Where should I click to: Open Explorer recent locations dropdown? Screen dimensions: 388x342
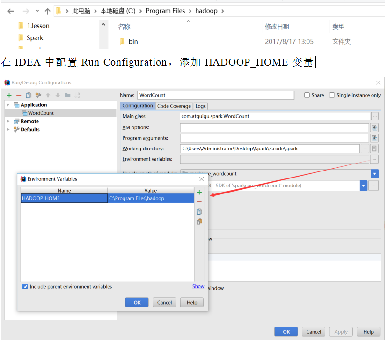(x=37, y=11)
